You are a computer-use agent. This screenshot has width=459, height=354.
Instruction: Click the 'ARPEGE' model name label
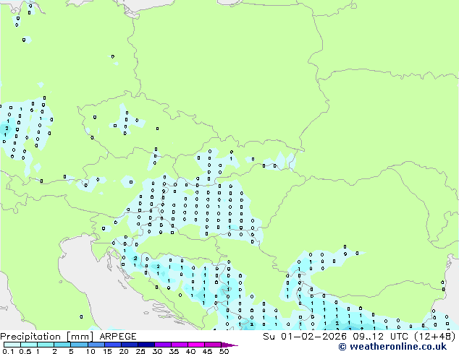click(x=118, y=337)
